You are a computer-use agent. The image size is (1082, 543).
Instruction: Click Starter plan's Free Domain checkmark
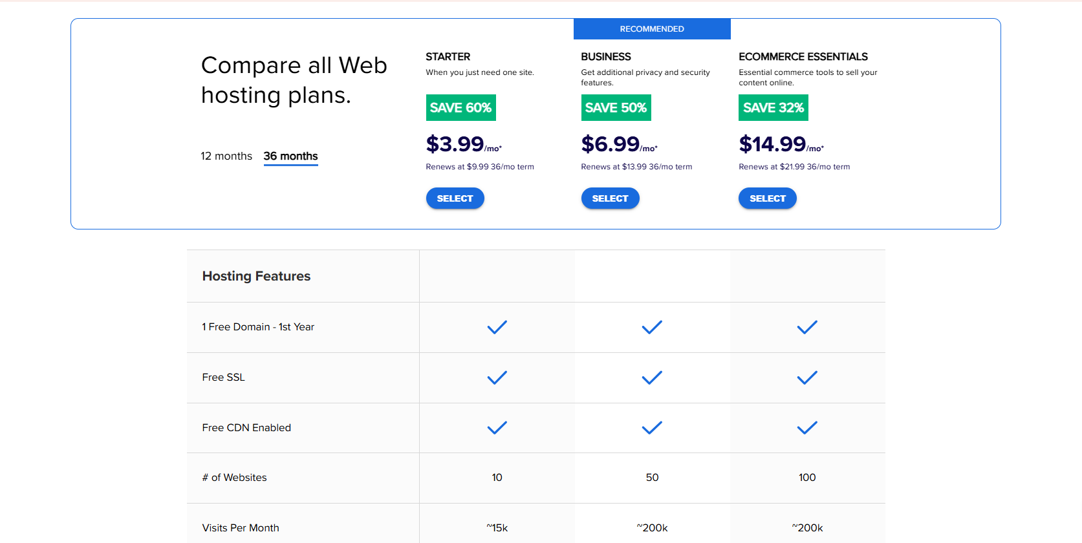[497, 327]
